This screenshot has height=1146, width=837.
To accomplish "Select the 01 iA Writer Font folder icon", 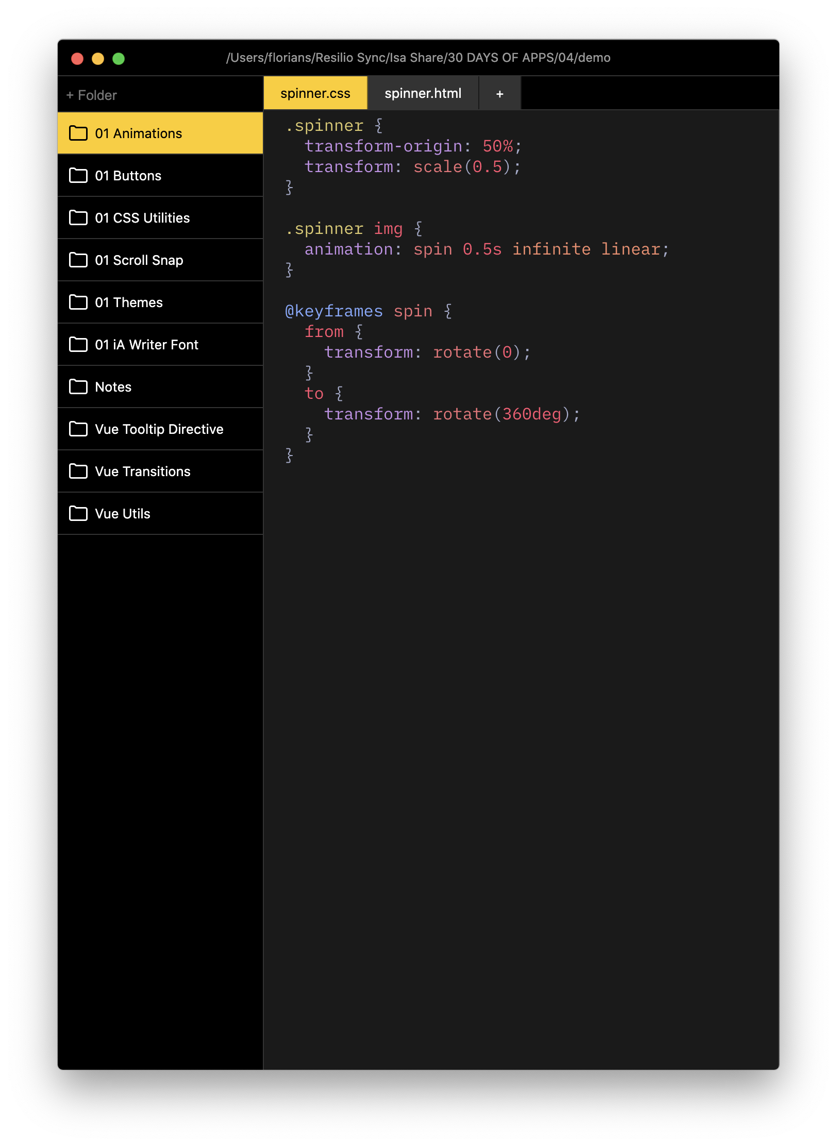I will click(78, 345).
